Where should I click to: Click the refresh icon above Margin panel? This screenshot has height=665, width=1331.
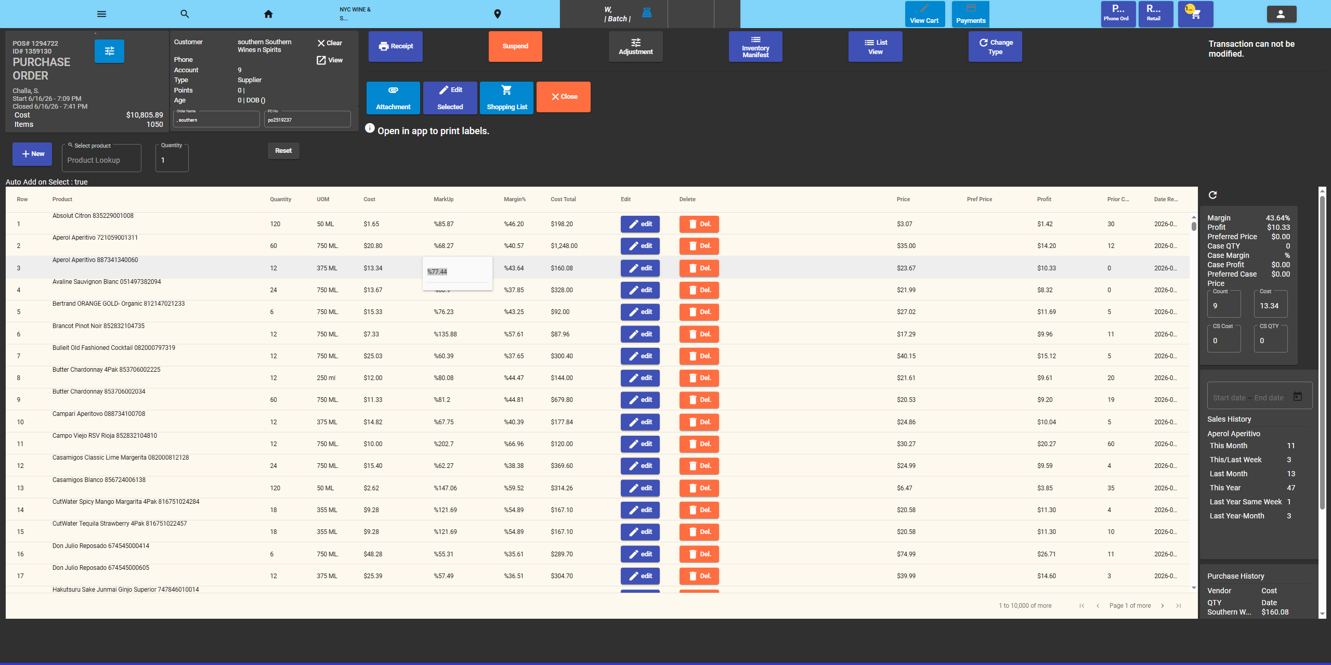tap(1212, 195)
